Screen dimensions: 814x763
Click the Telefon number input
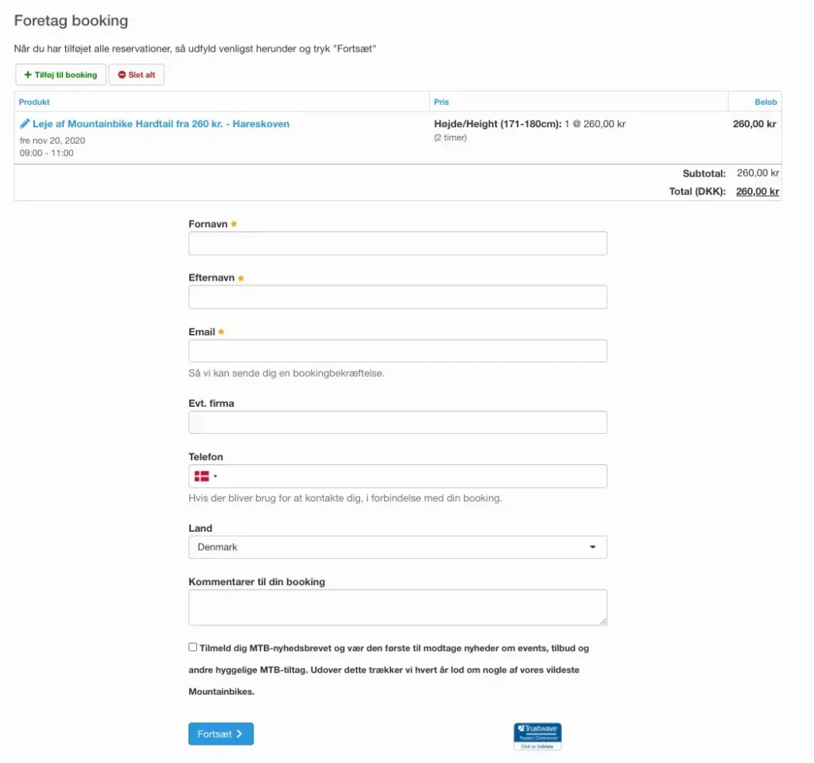click(413, 476)
